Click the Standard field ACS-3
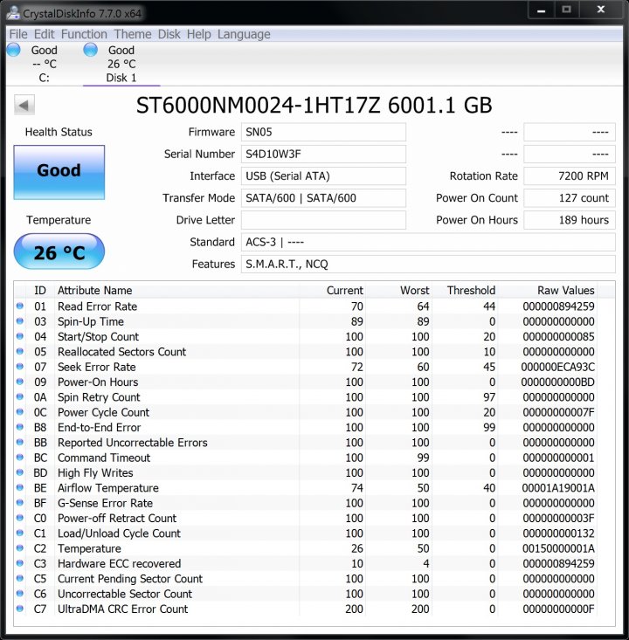This screenshot has height=640, width=629. pos(428,243)
